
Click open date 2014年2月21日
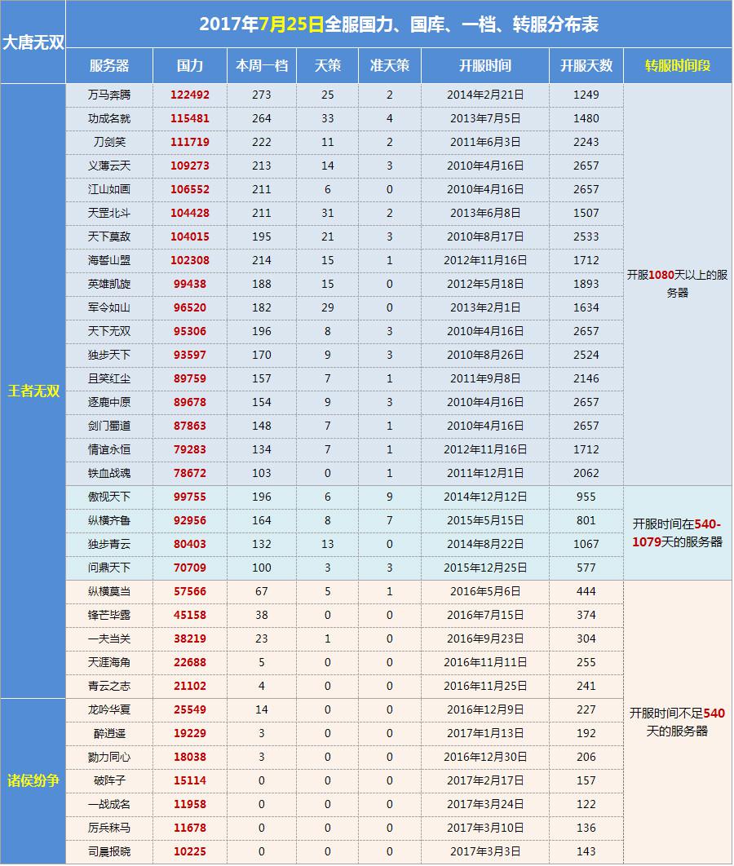coord(485,95)
